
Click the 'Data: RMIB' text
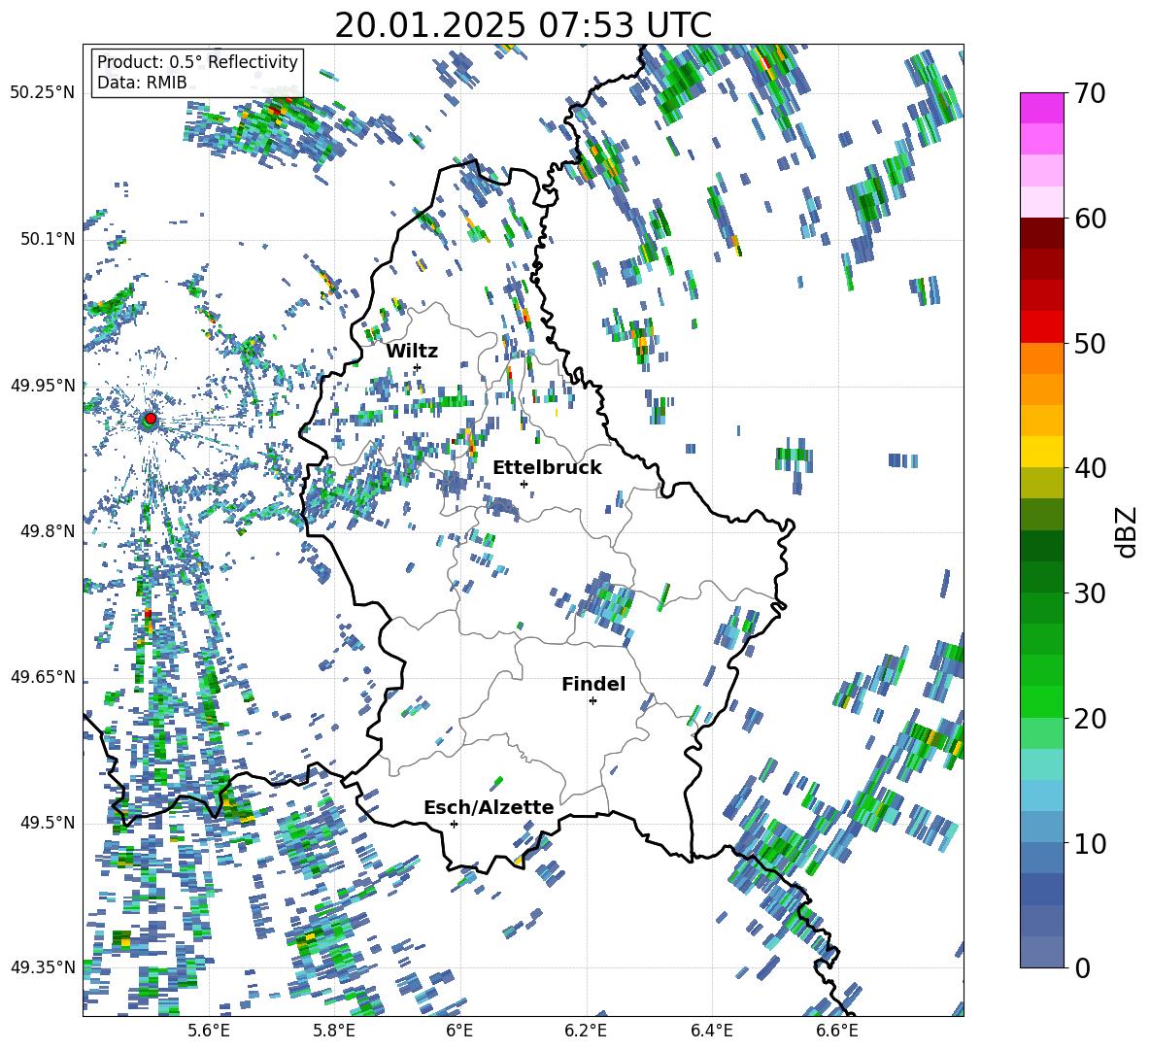click(142, 83)
